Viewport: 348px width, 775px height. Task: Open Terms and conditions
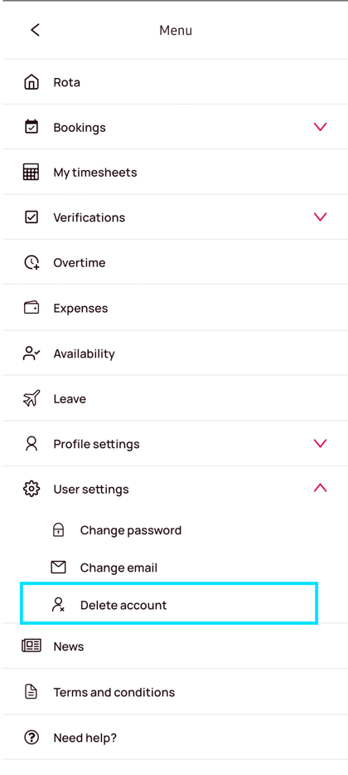coord(174,692)
